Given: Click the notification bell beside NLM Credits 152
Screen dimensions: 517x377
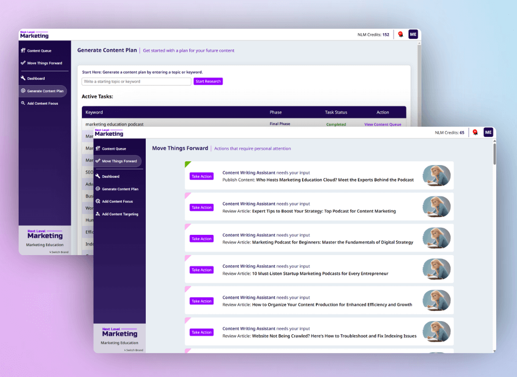Looking at the screenshot, I should point(401,35).
